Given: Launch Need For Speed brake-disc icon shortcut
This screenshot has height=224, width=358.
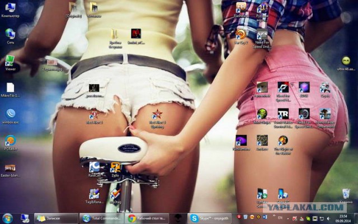Looking at the screenshot, I should pyautogui.click(x=304, y=118).
